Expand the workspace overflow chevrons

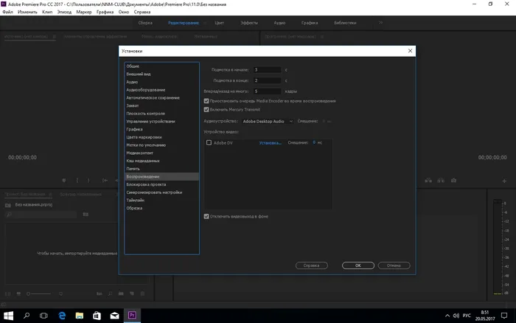(381, 23)
